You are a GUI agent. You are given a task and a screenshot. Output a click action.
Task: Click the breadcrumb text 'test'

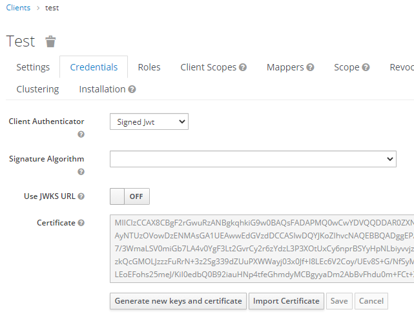52,8
